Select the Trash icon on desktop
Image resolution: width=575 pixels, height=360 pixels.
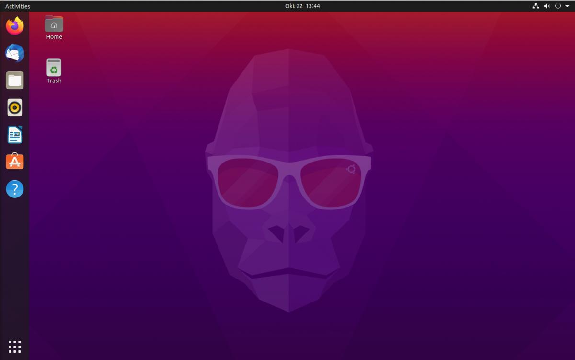[54, 68]
